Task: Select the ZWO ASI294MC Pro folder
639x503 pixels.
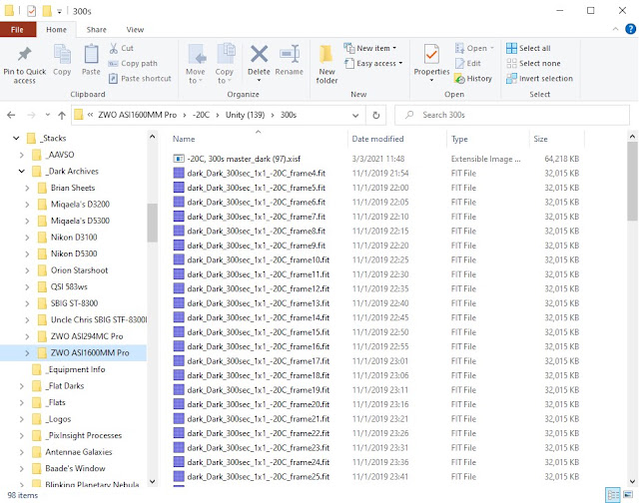Action: [87, 336]
